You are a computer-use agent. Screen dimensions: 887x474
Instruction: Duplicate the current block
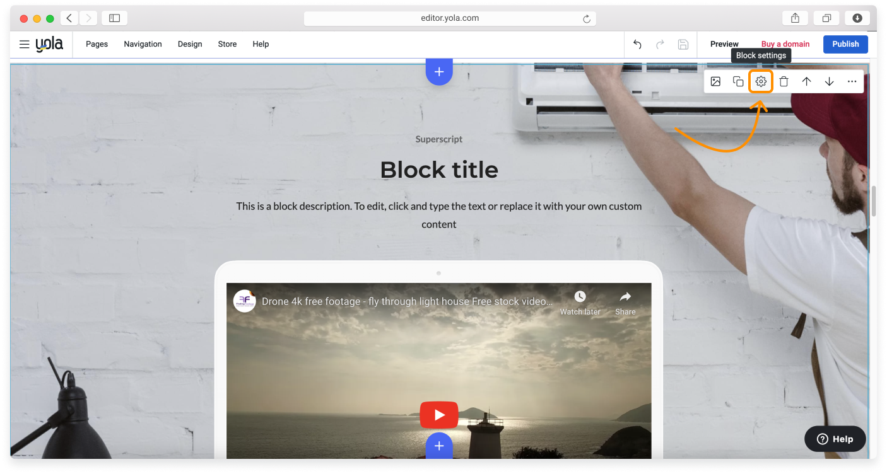(738, 81)
